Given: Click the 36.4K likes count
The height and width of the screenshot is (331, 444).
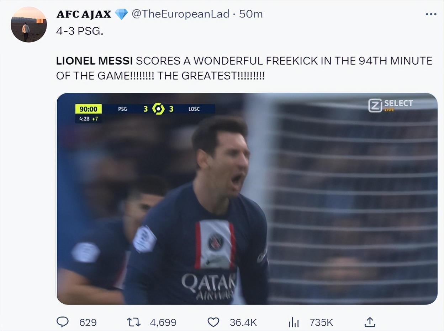Looking at the screenshot, I should pos(243,322).
